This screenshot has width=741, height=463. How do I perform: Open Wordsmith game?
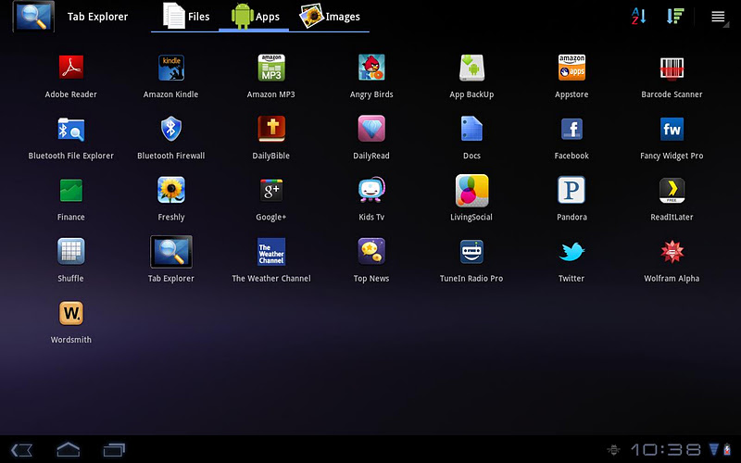coord(71,313)
